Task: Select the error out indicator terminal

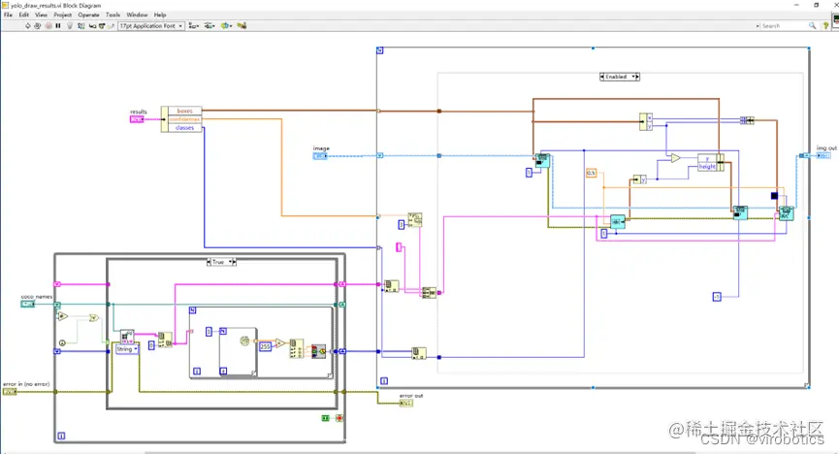Action: (x=406, y=403)
